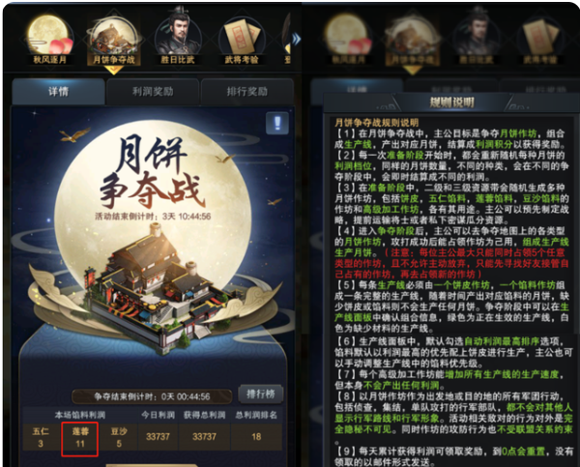580x467 pixels.
Task: Open the 胜日比武 general portrait icon
Action: click(178, 39)
